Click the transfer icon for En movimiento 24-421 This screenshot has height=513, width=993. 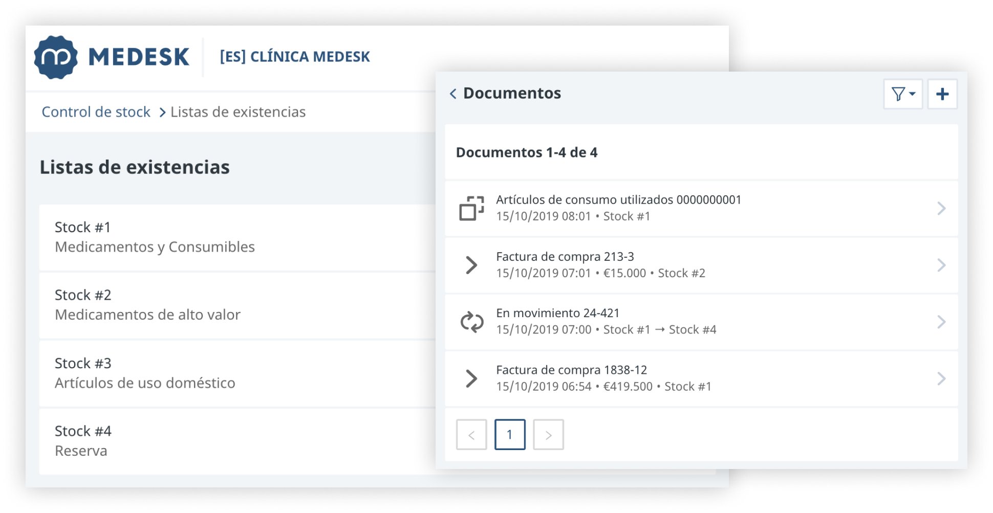point(471,322)
